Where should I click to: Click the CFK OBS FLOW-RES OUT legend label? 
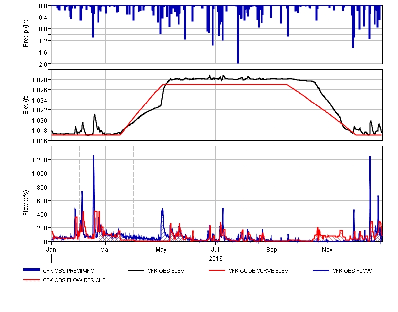pyautogui.click(x=74, y=280)
